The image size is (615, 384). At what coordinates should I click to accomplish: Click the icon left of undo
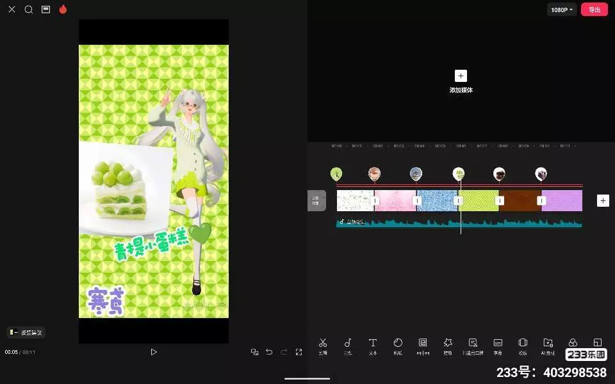[254, 352]
